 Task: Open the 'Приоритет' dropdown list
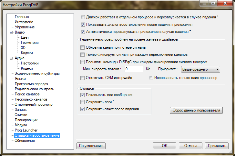pos(200,69)
